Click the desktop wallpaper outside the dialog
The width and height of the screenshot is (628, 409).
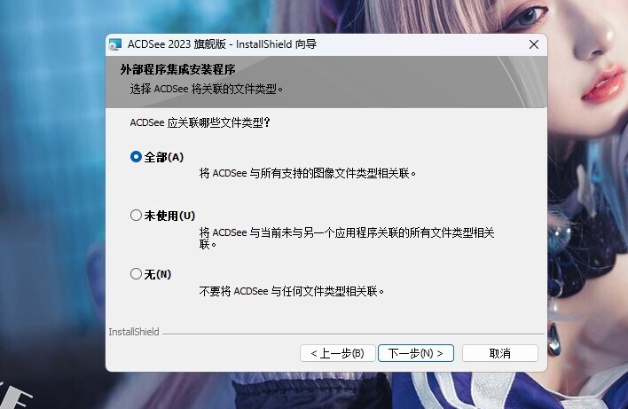click(x=52, y=201)
